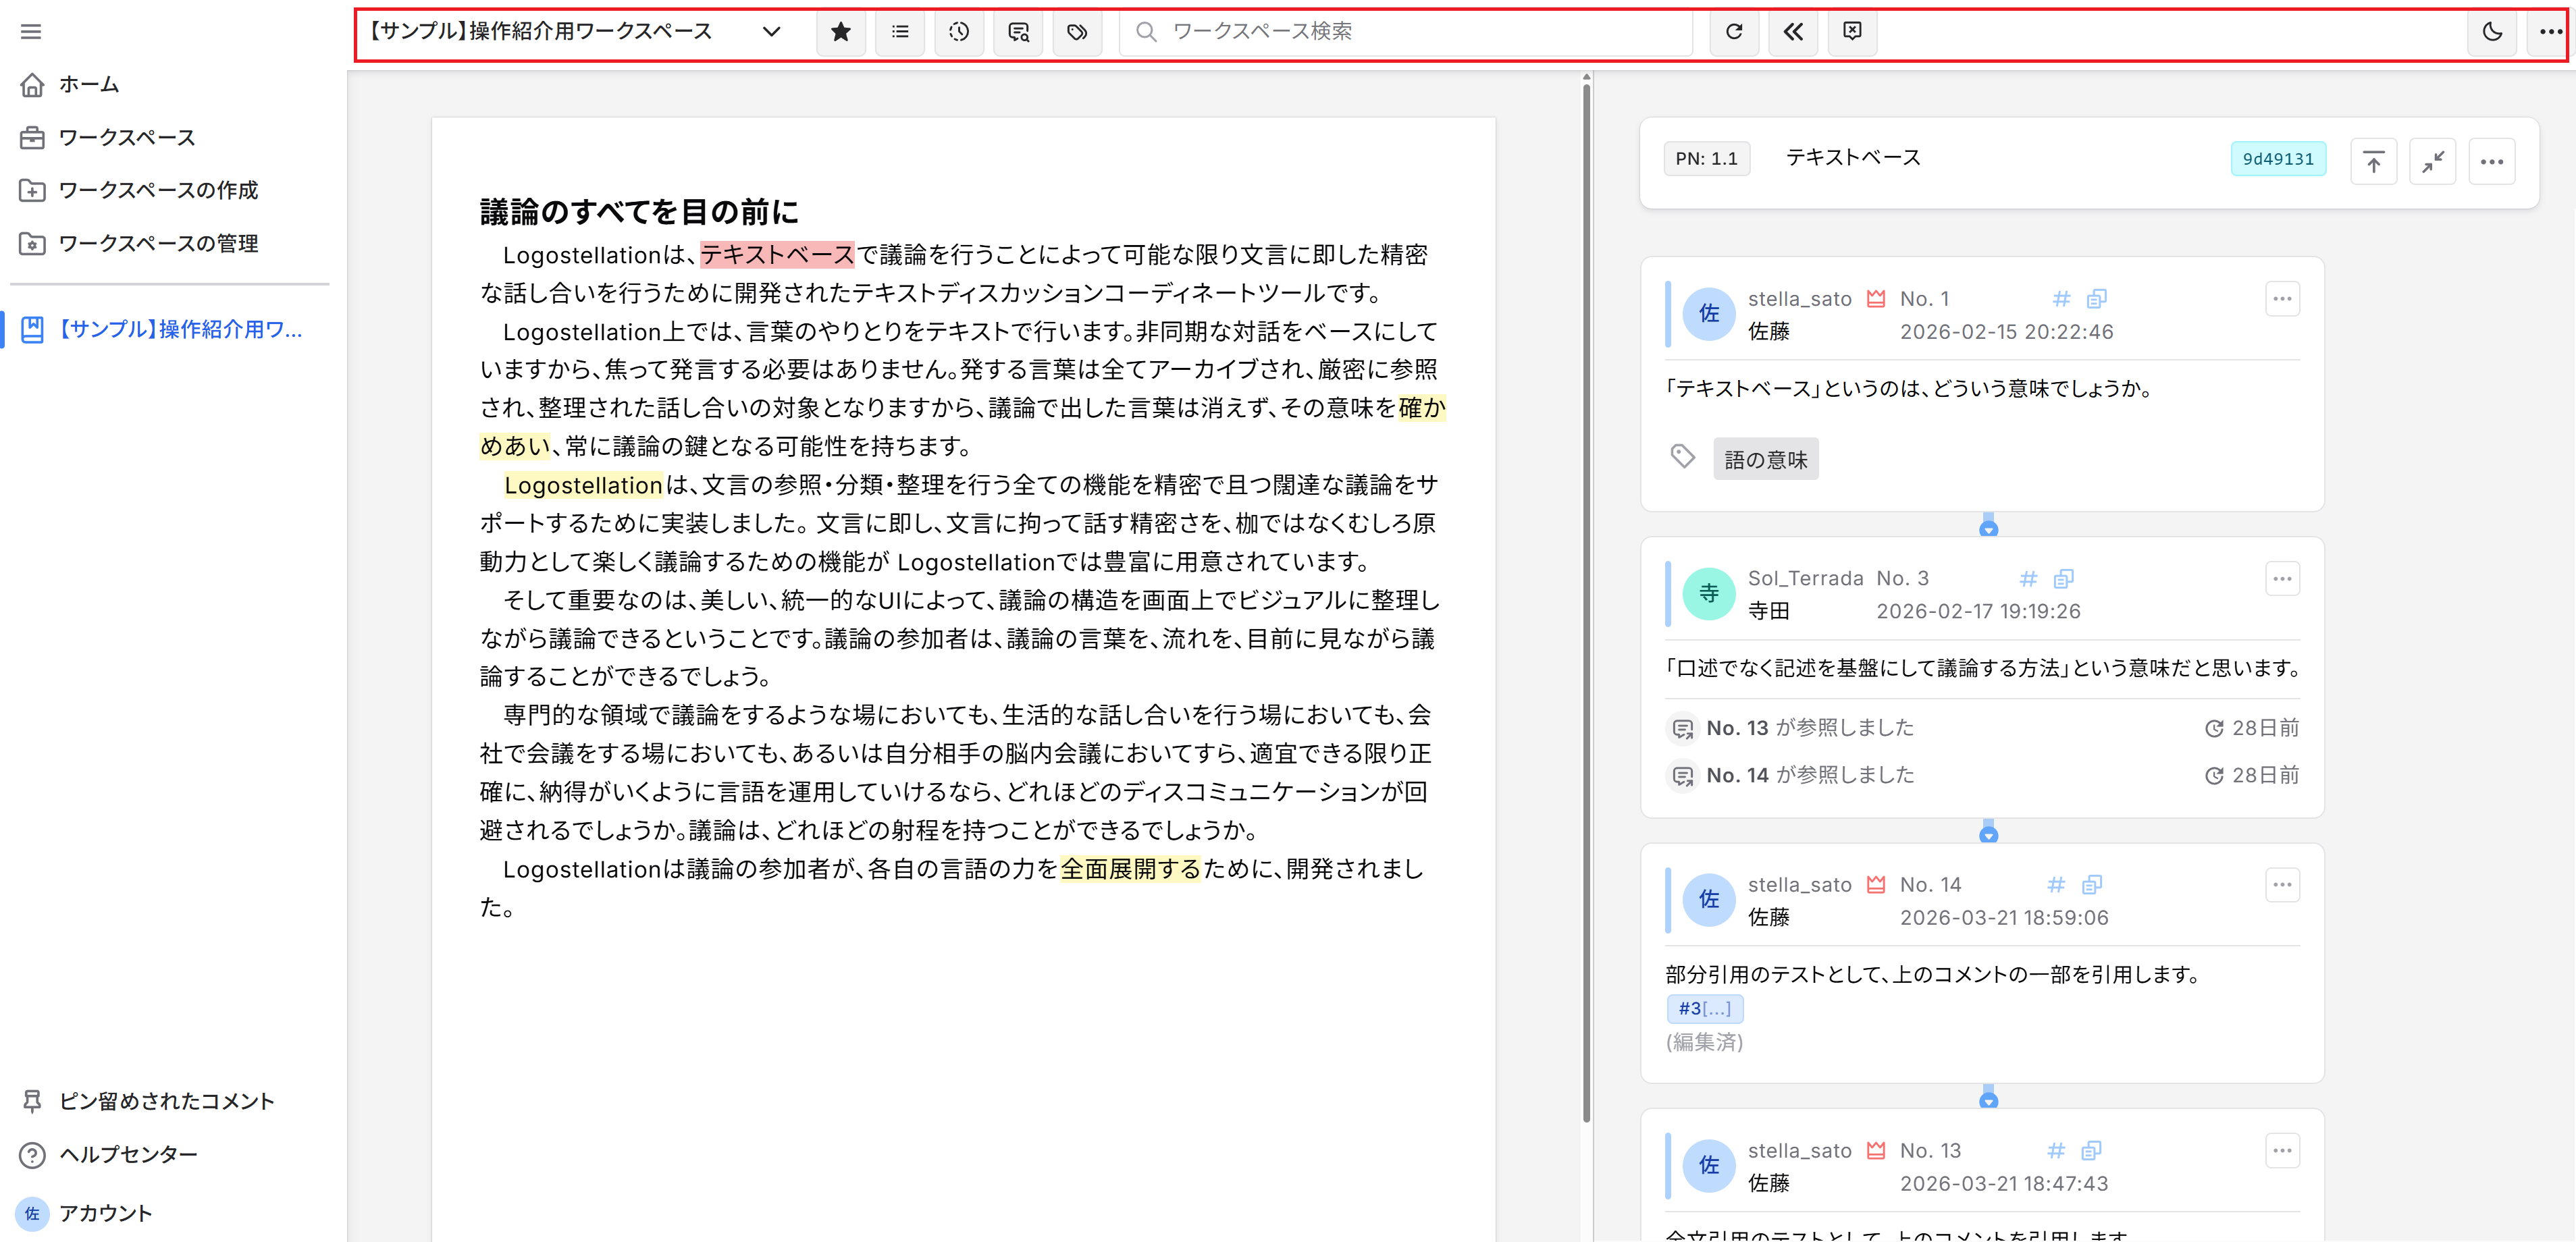Screen dimensions: 2576x1242
Task: Open the more options menu in the テキストベース header
Action: click(2491, 161)
